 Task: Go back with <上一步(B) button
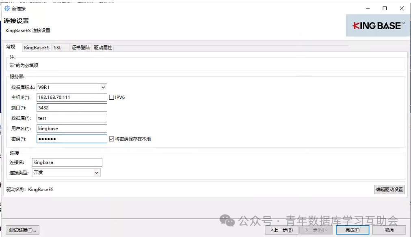[281, 230]
